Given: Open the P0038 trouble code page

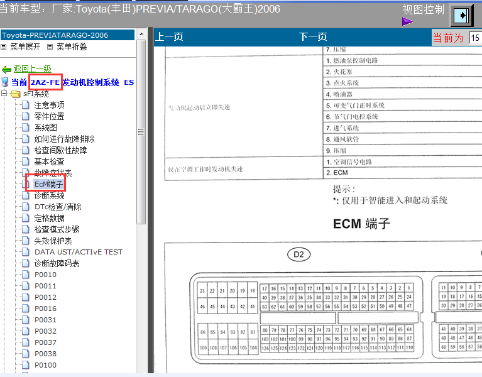Looking at the screenshot, I should tap(45, 354).
